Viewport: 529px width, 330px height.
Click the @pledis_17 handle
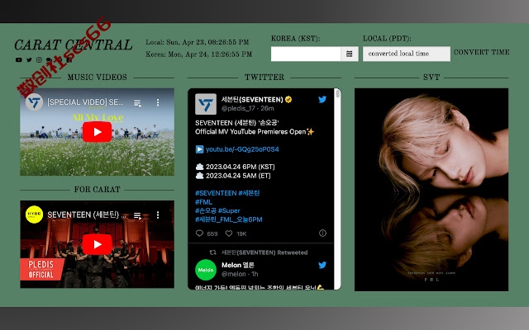239,108
